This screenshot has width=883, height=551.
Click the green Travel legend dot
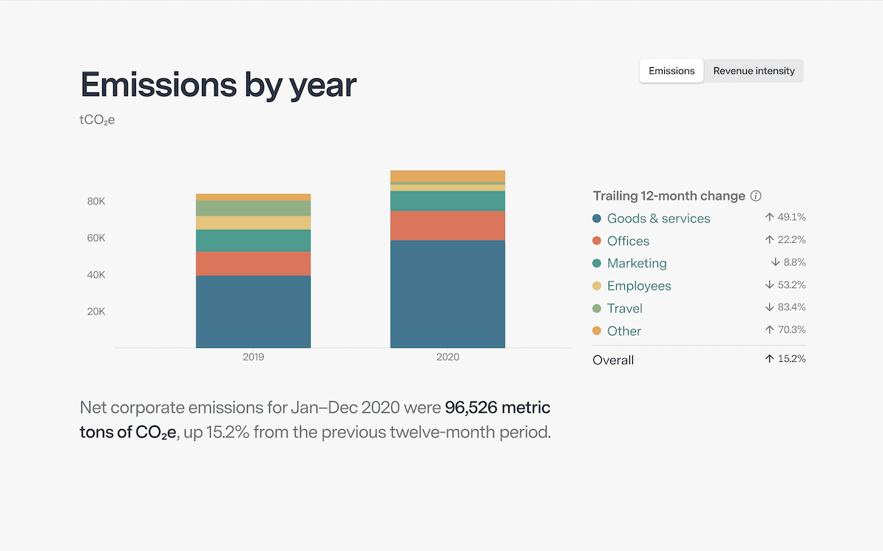click(x=597, y=309)
